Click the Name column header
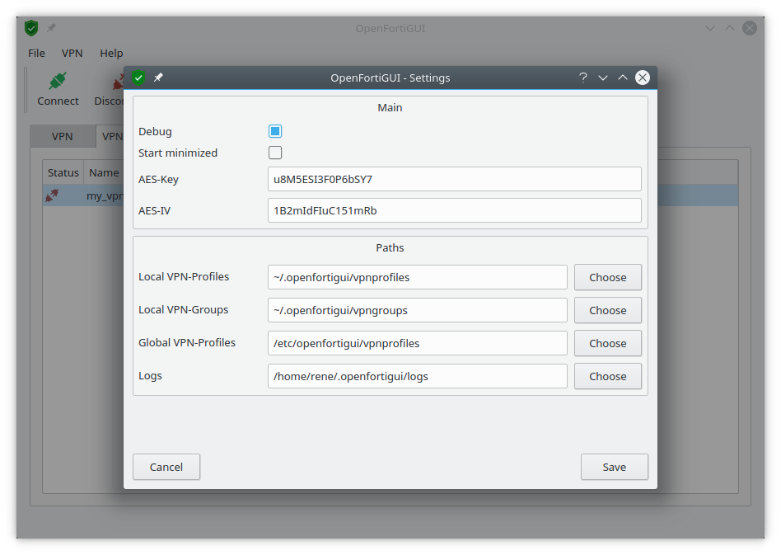 (x=104, y=172)
